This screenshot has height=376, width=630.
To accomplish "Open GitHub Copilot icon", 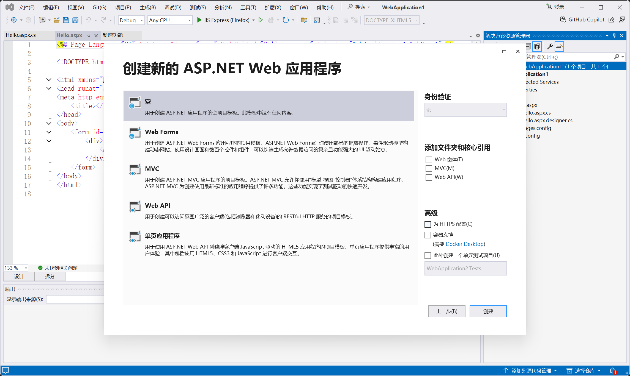I will [x=563, y=20].
